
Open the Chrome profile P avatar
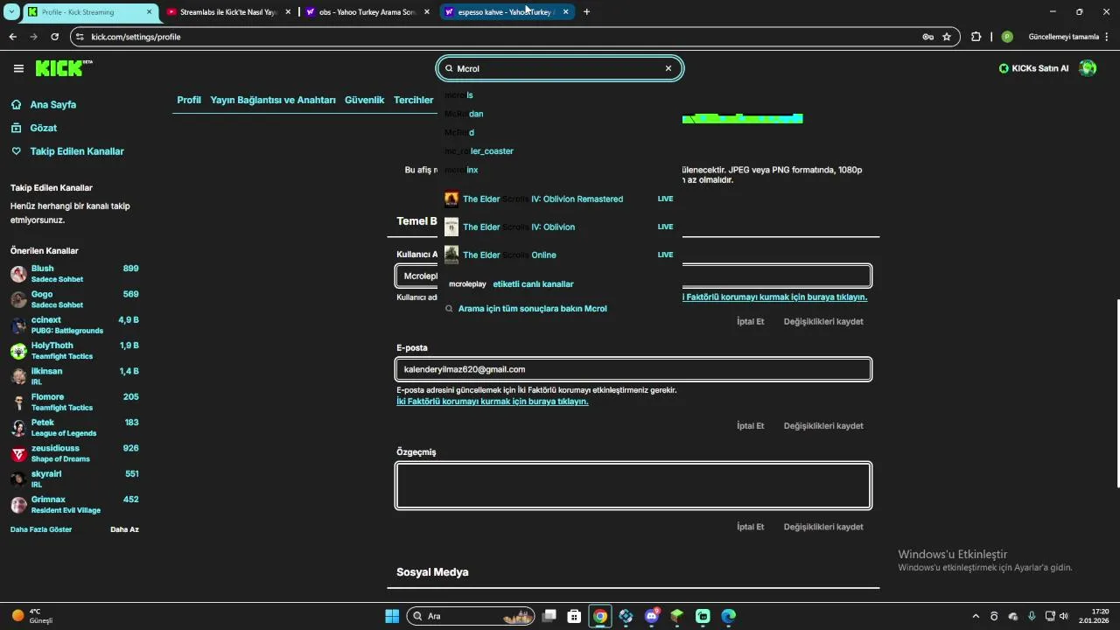tap(1007, 37)
